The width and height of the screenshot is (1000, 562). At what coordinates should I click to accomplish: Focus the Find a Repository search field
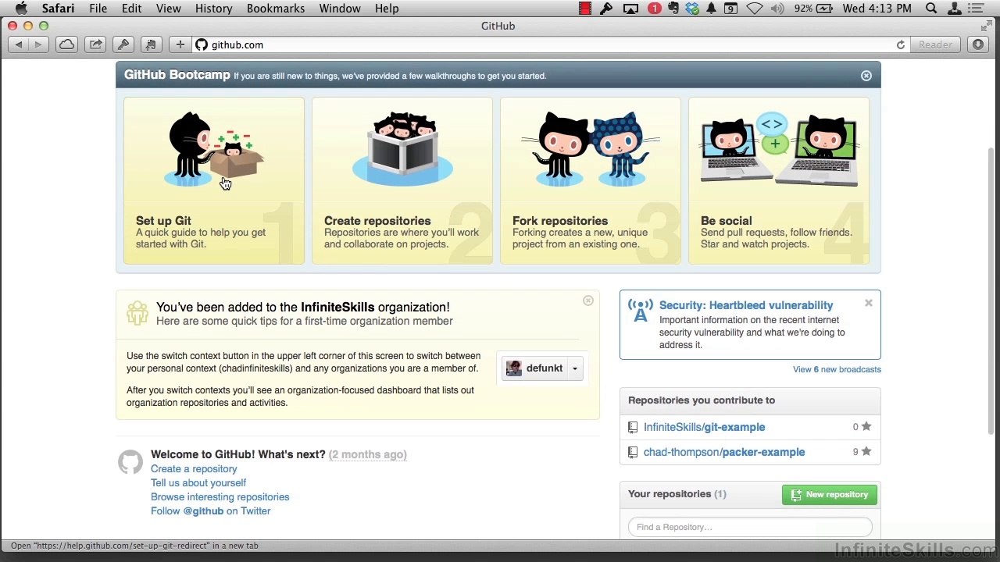point(750,528)
